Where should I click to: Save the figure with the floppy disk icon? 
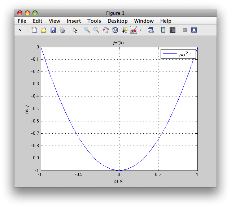(53, 30)
